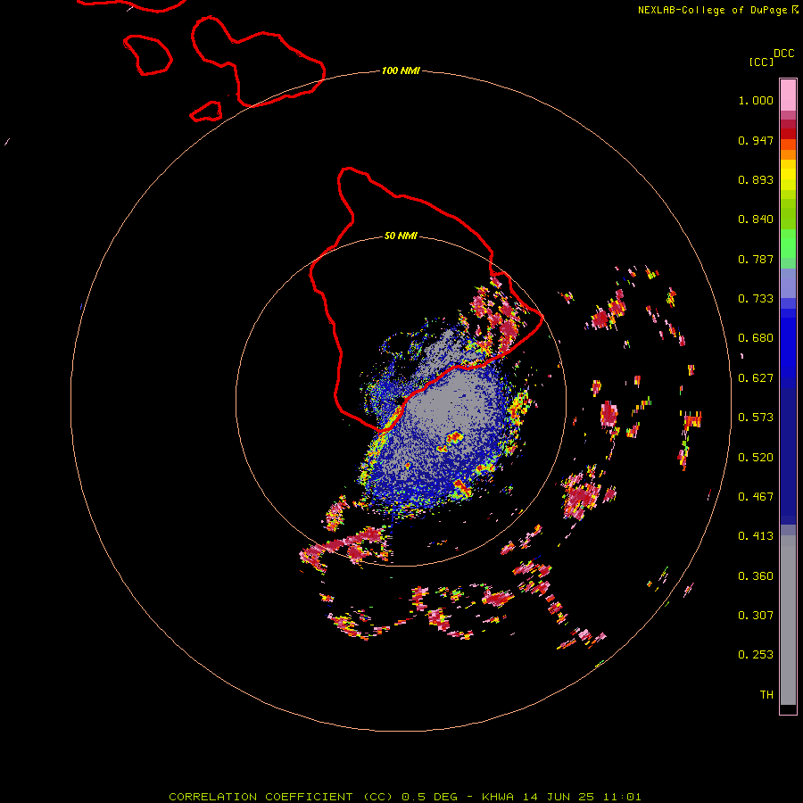803x803 pixels.
Task: Select the 0.307 color scale value
Action: click(x=756, y=616)
